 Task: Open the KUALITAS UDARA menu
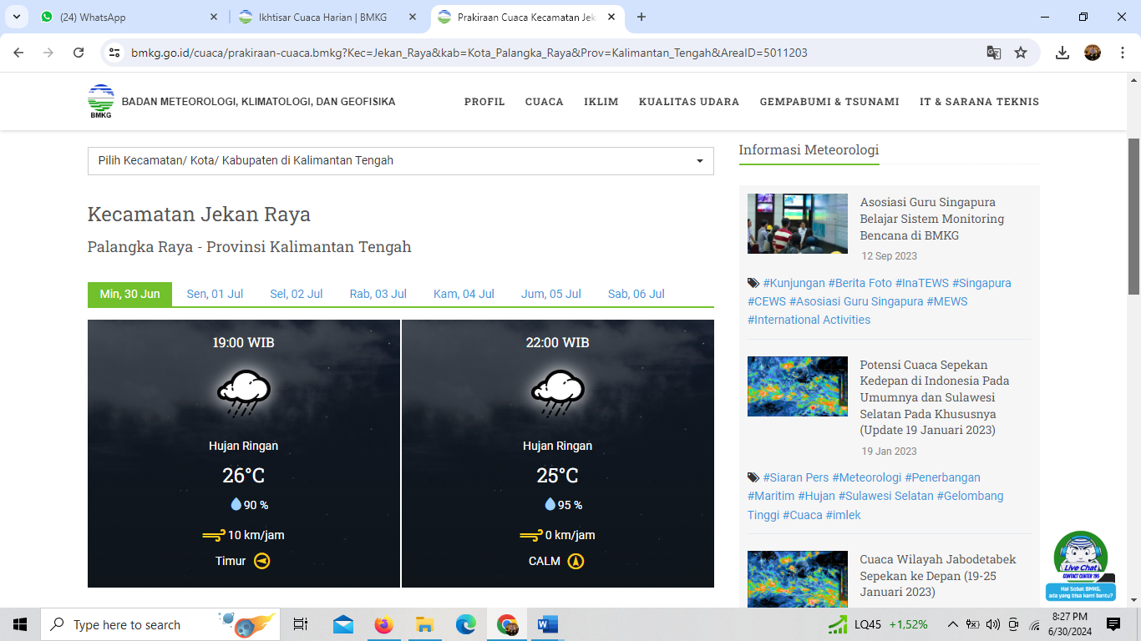[689, 102]
